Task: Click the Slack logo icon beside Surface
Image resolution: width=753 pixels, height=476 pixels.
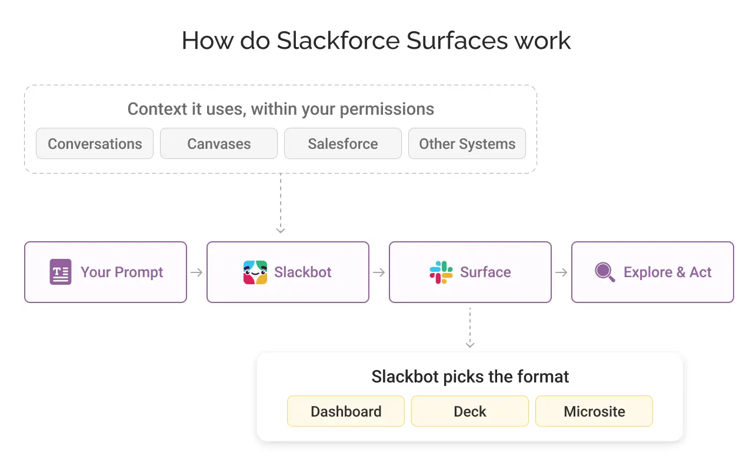Action: coord(441,272)
